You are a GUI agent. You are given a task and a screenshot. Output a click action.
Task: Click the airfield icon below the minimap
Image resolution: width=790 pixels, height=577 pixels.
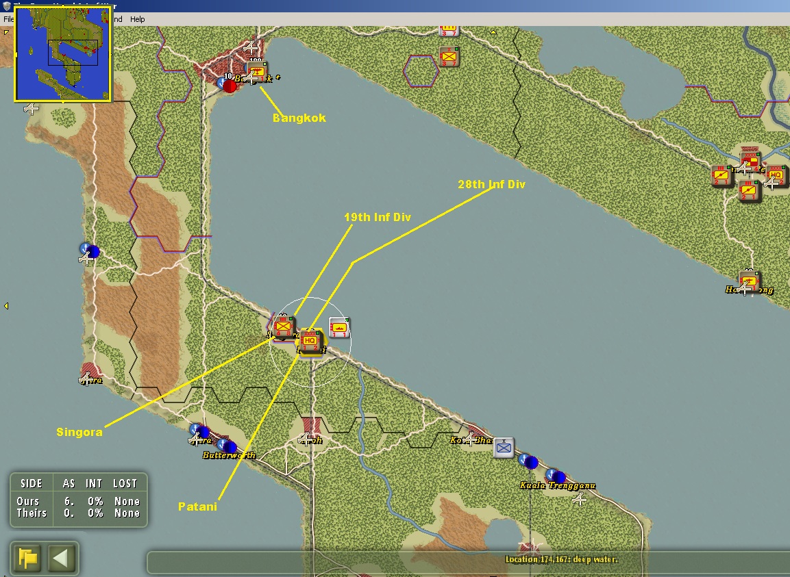(x=32, y=108)
